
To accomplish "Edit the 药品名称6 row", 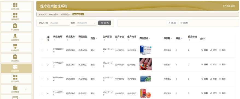I will [x=213, y=79].
